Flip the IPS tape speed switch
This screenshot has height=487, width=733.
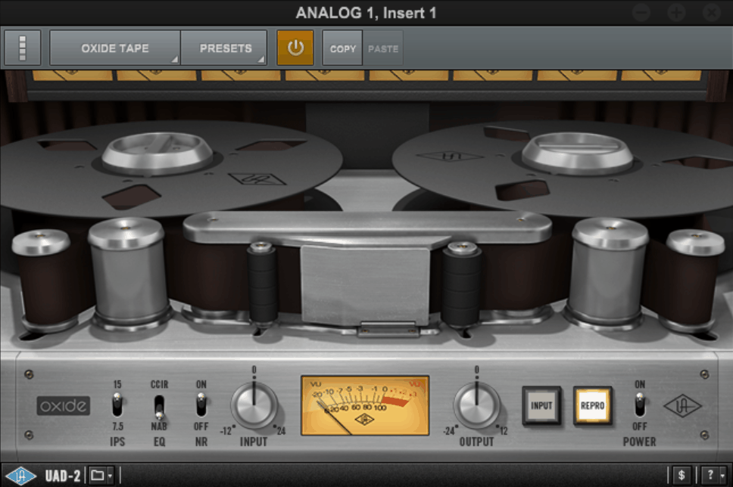[x=117, y=405]
